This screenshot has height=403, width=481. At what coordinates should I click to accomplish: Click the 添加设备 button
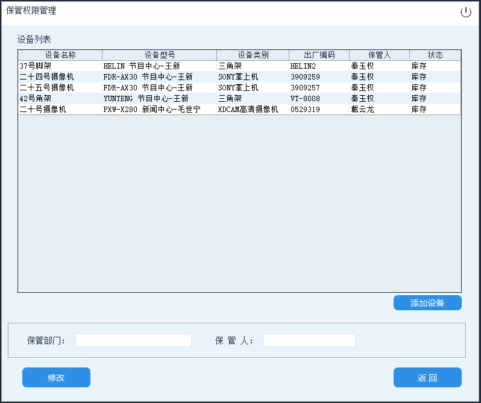pyautogui.click(x=427, y=303)
